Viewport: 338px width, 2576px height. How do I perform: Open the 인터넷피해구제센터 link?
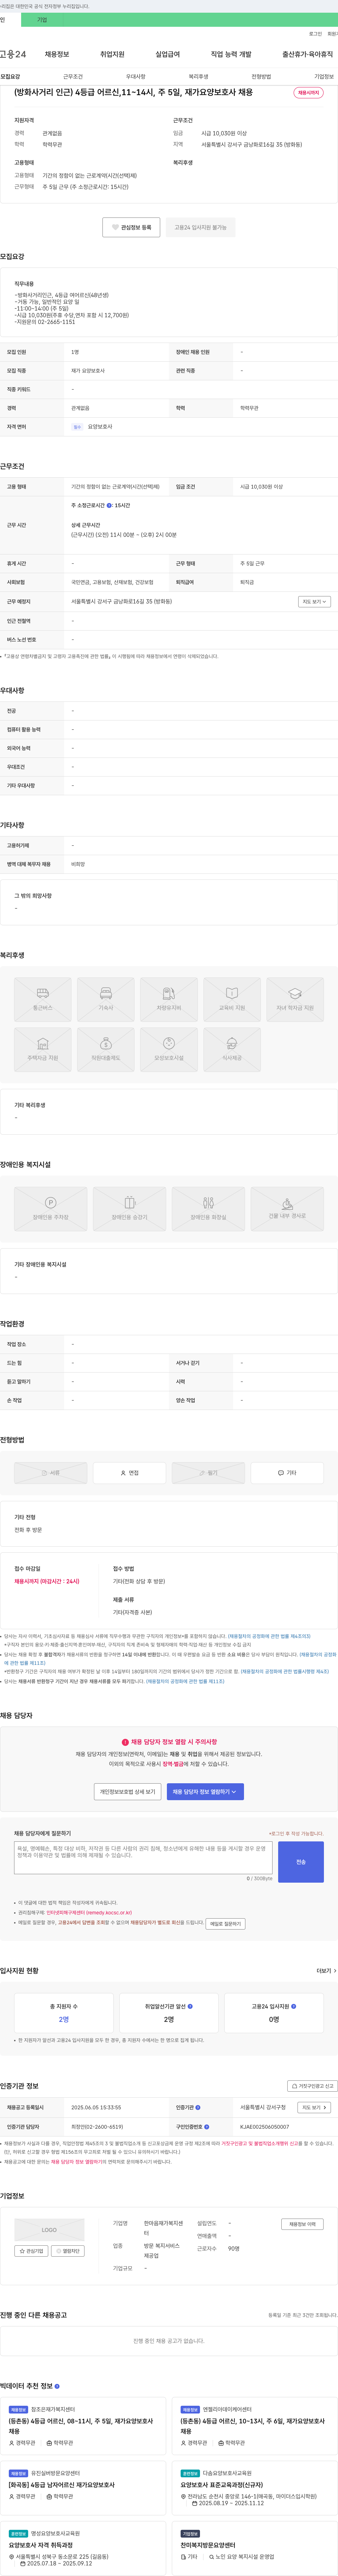tap(89, 1913)
